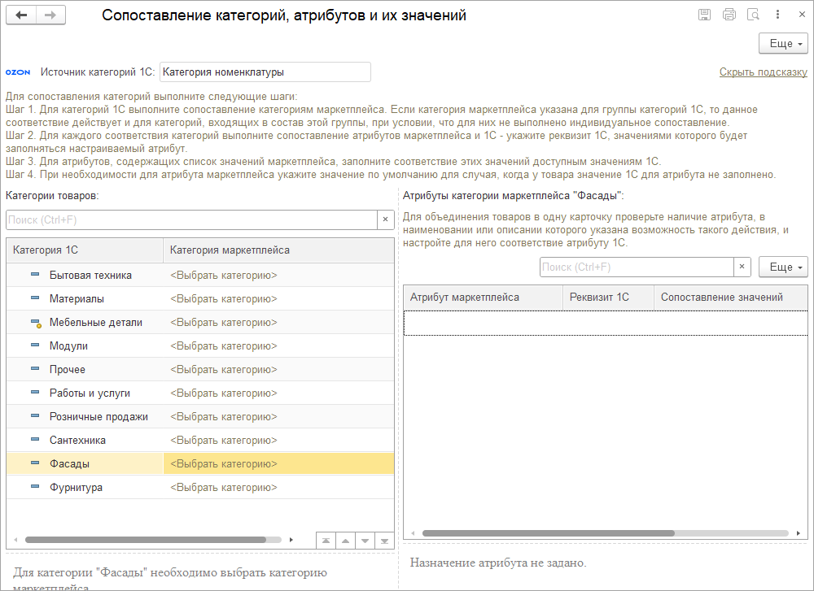Image resolution: width=814 pixels, height=591 pixels.
Task: Open the Еще dropdown above attributes table
Action: (x=782, y=267)
